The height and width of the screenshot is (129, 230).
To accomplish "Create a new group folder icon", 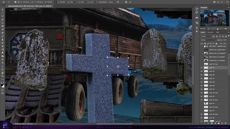I will click(x=219, y=123).
